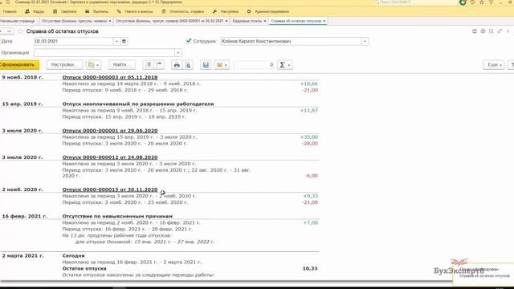Open the Налоги и взносы section
Screen dimensions: 514x289
click(135, 11)
